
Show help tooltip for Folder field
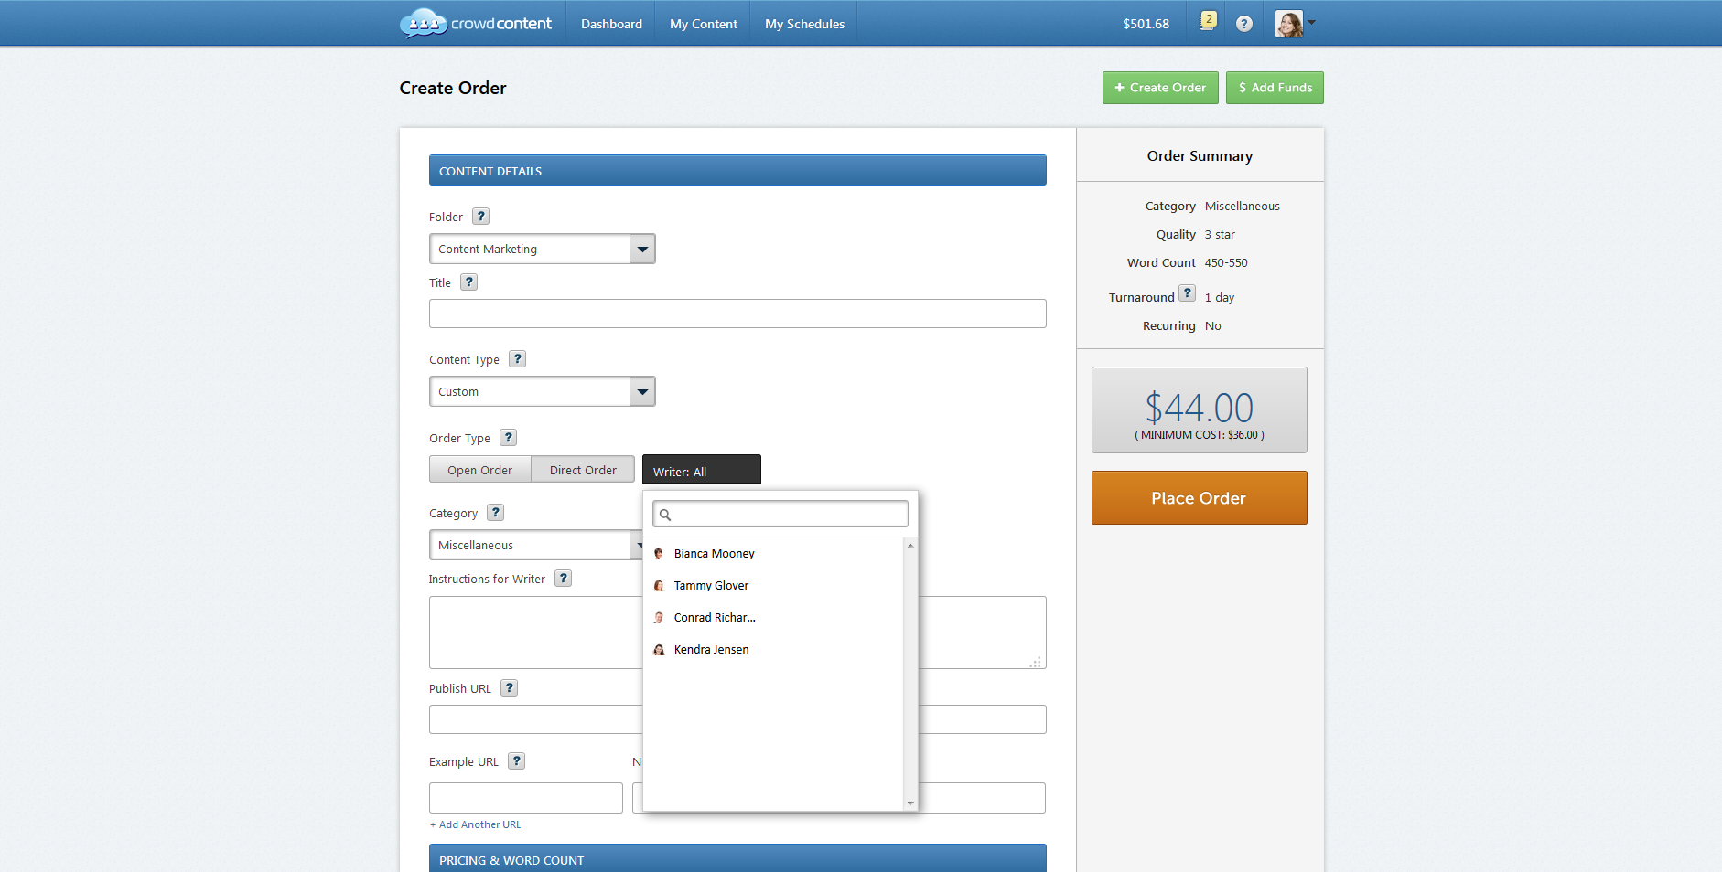click(x=480, y=217)
